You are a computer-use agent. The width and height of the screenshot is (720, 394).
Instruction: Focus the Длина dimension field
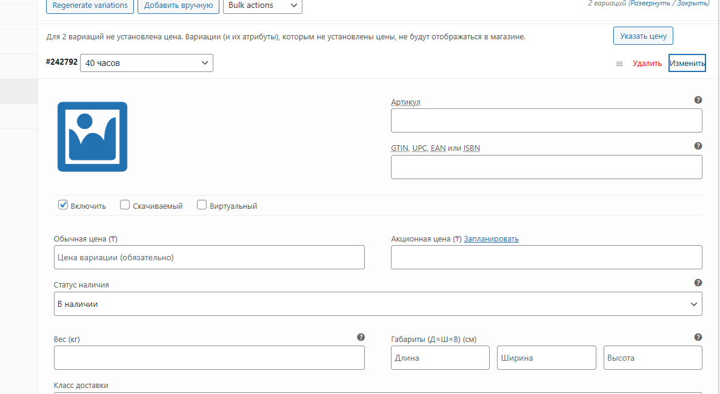coord(440,358)
